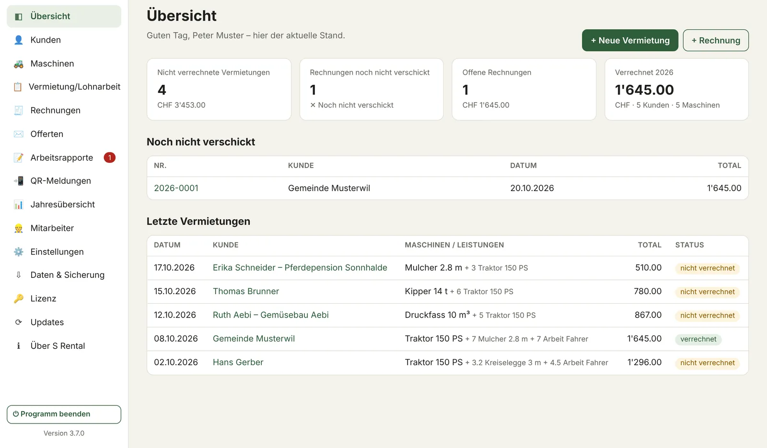The image size is (767, 448).
Task: Click the Offerten envelope icon
Action: (x=18, y=134)
